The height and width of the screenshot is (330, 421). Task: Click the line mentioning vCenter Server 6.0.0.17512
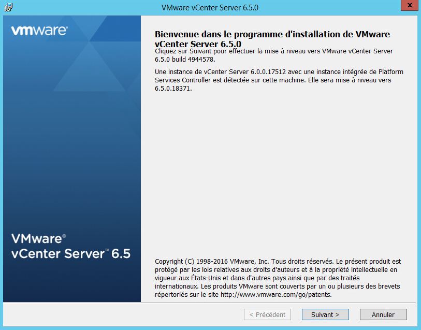pos(279,72)
